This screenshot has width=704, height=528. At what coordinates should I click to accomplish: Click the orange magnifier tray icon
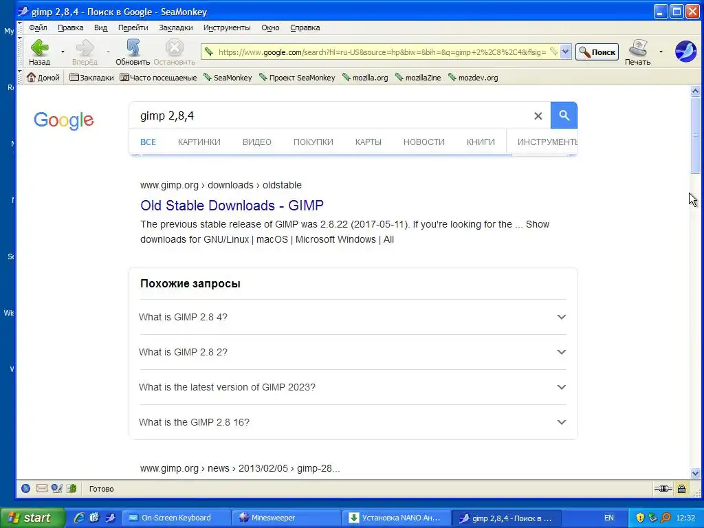pyautogui.click(x=665, y=518)
